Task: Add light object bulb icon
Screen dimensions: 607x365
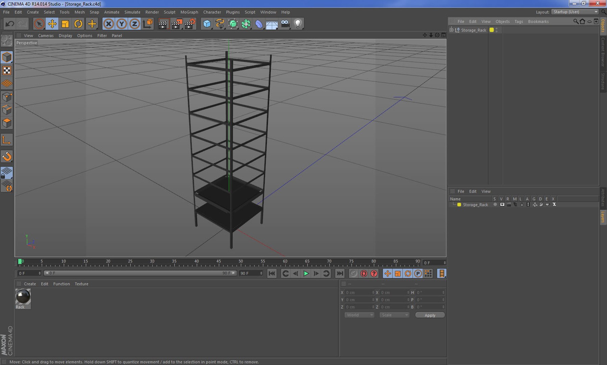Action: click(298, 24)
